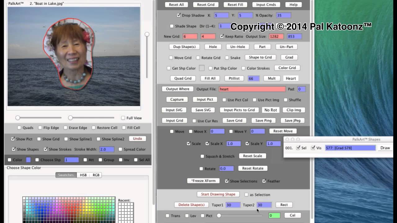Click the vertical slider handle right of the picture

pos(147,34)
